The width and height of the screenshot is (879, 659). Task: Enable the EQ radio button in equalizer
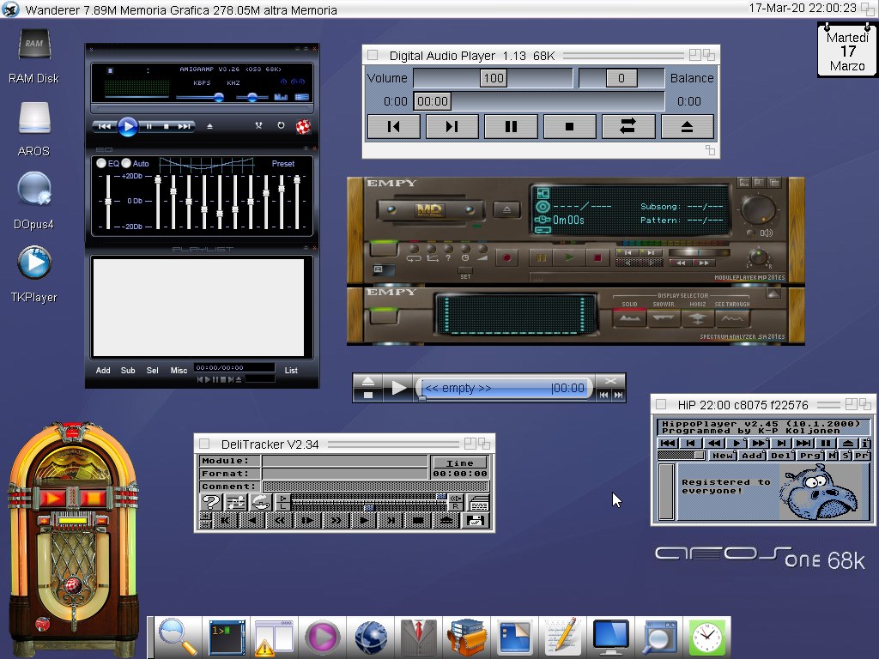pyautogui.click(x=101, y=163)
